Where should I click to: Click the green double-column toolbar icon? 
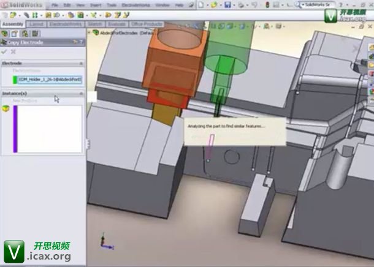pos(35,15)
